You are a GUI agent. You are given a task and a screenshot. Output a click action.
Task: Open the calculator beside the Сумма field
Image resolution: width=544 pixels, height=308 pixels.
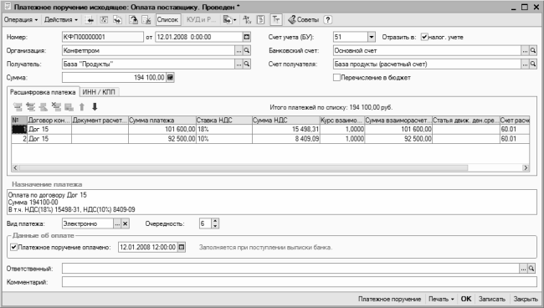tap(170, 77)
